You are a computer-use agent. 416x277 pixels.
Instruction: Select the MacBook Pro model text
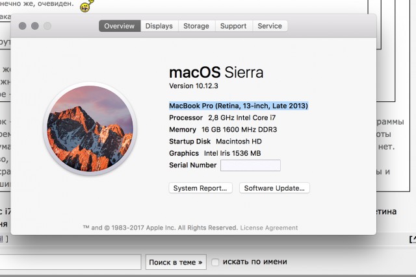pos(239,106)
